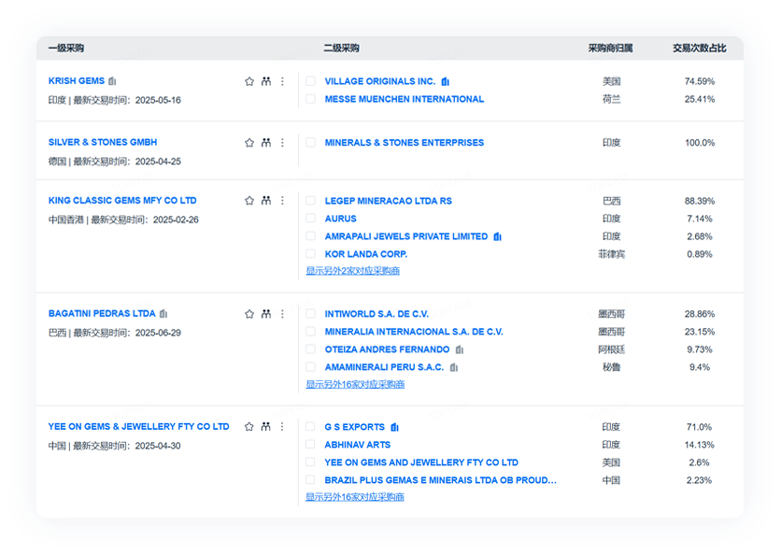Expand 显示另外2家对应采购商 under KOR LANDA CORP.
Viewport: 781px width, 555px height.
click(x=352, y=271)
